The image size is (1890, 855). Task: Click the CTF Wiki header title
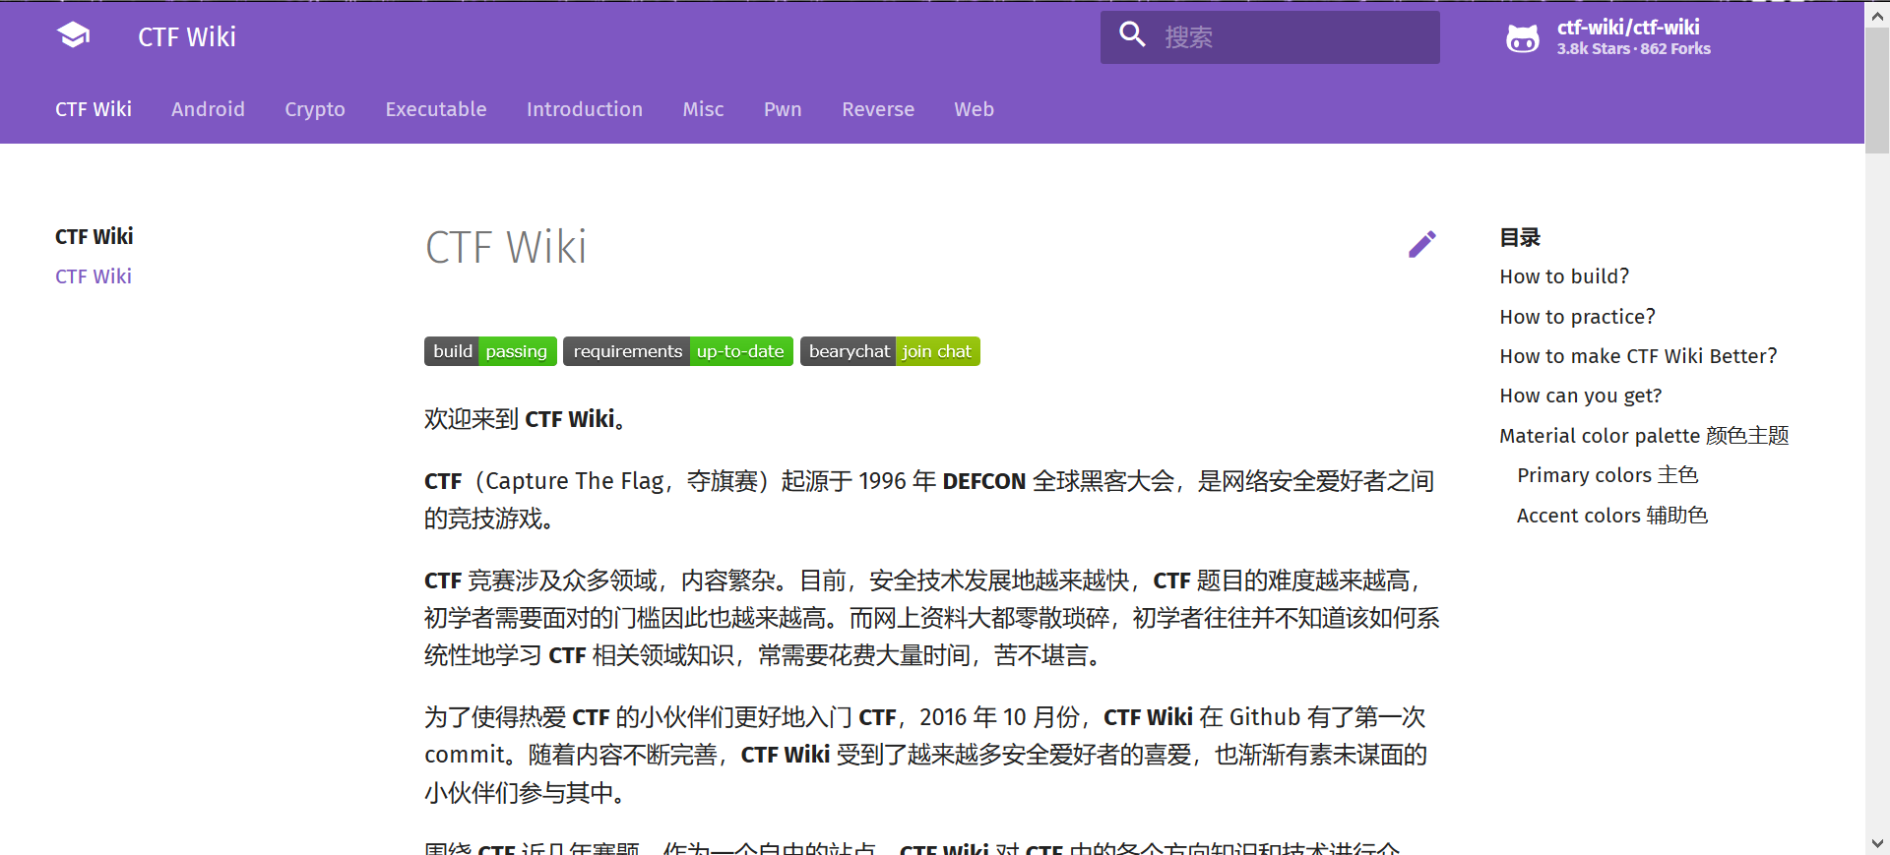187,37
